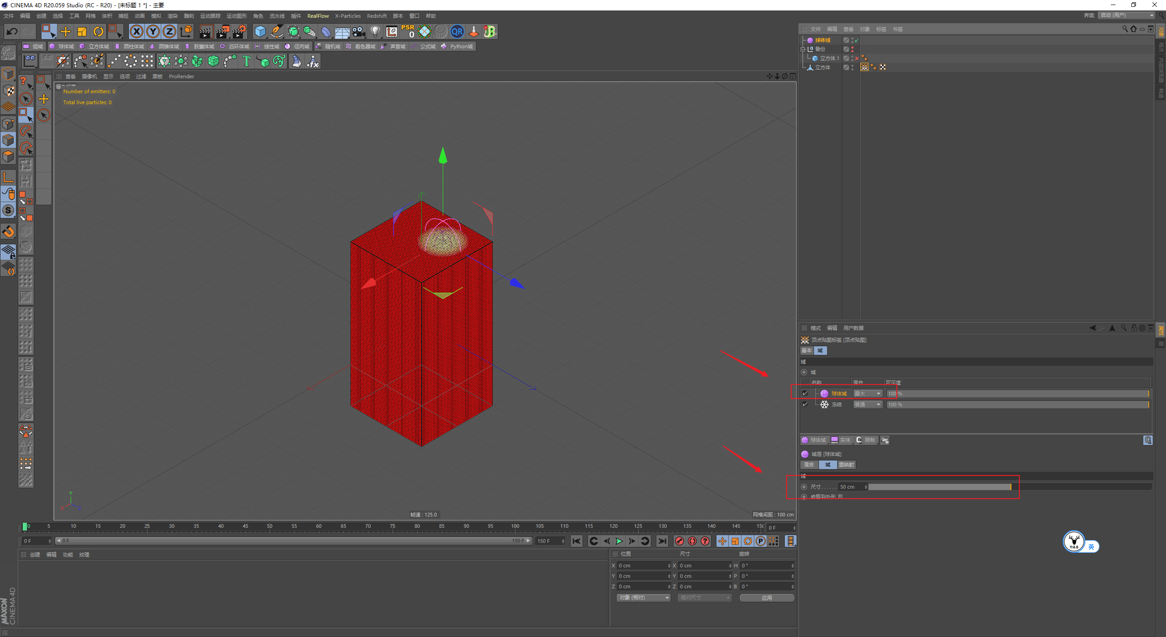1166x637 pixels.
Task: Uncheck the 球体域 layer checkbox
Action: (x=805, y=394)
